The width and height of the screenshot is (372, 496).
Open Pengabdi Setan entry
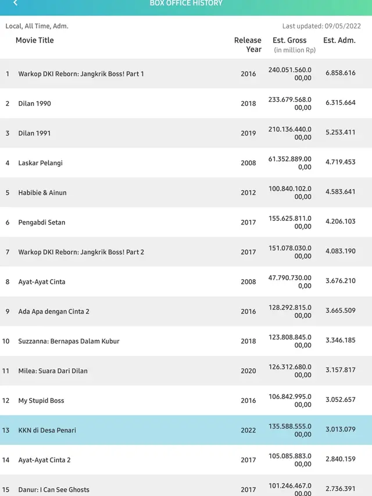[186, 222]
